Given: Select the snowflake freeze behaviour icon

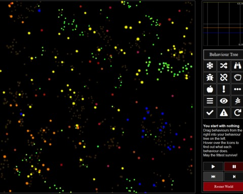Looking at the screenshot, I should (x=210, y=66).
